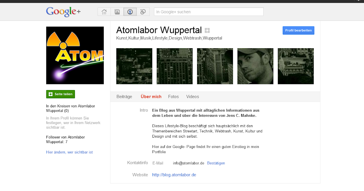The width and height of the screenshot is (364, 191).
Task: Open the fifth scrapbook photo with tower
Action: pos(296,66)
